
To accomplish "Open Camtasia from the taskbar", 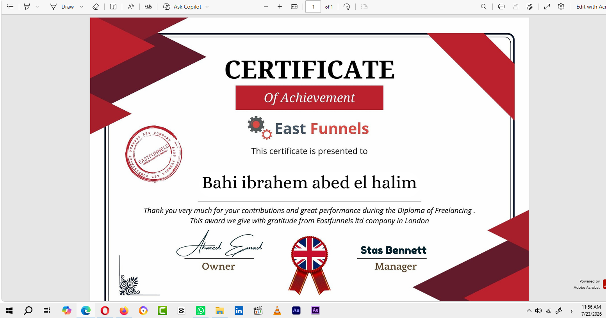I will coord(162,311).
